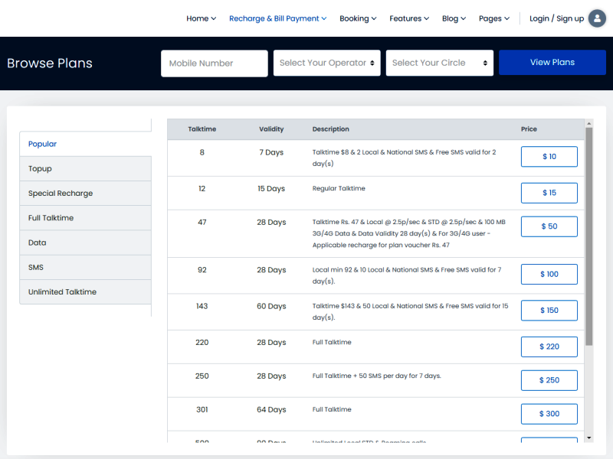Click scrollbar down arrow in plans table
The width and height of the screenshot is (613, 459).
tap(588, 438)
